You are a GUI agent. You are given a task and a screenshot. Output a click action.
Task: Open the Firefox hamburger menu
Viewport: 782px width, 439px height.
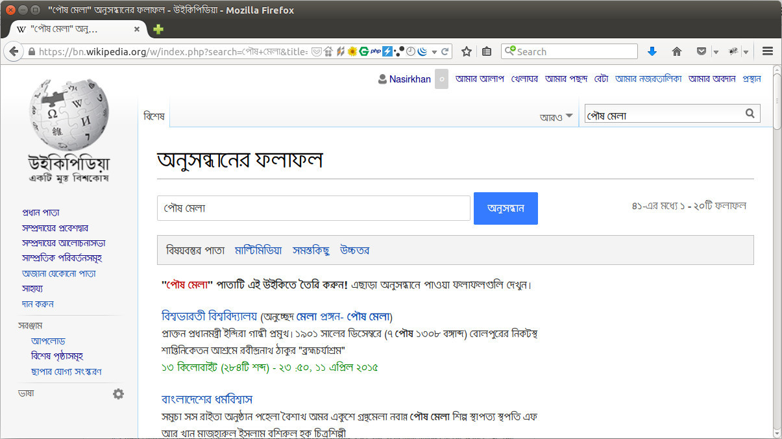click(767, 51)
